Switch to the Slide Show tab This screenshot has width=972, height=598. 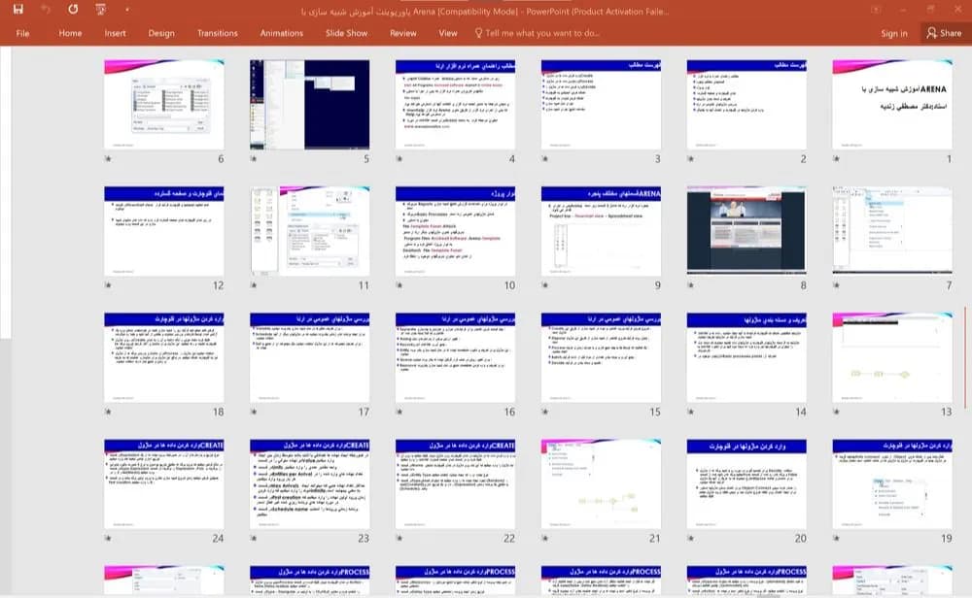(x=347, y=33)
